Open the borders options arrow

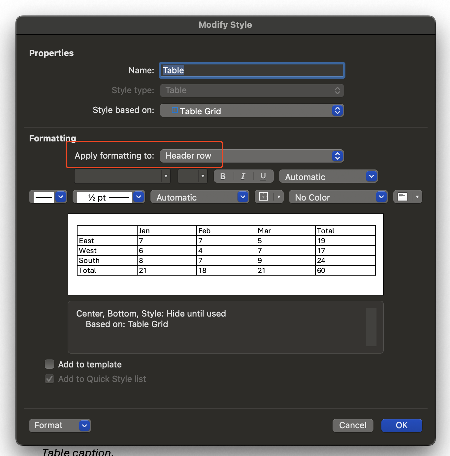coord(279,197)
